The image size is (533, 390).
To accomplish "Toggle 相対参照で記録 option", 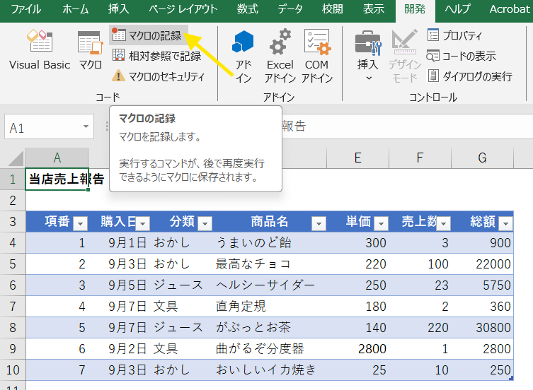I will (157, 56).
